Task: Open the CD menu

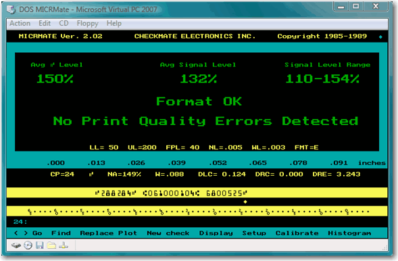Action: coord(64,24)
